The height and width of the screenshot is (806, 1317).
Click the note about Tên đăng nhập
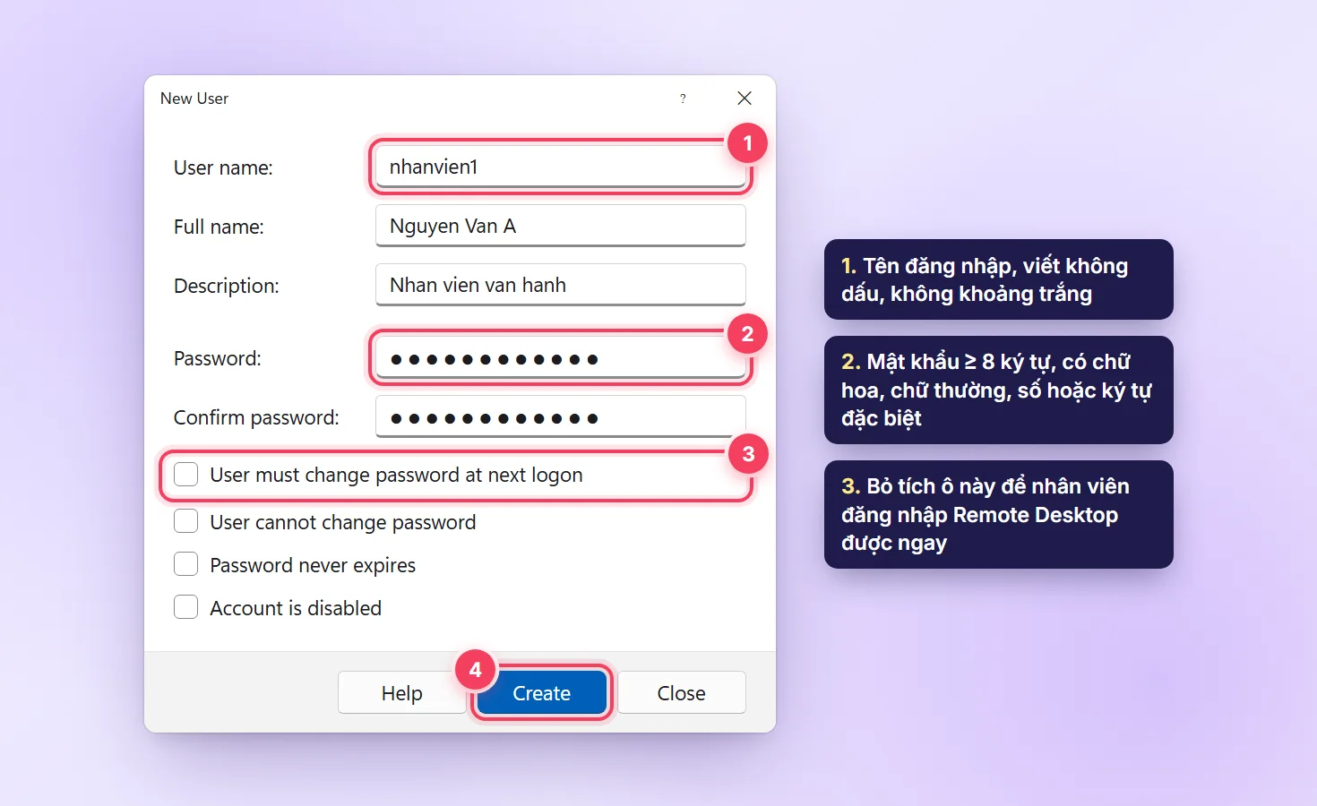tap(998, 279)
